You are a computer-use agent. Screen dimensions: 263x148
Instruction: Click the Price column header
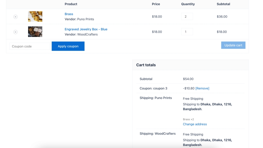156,4
